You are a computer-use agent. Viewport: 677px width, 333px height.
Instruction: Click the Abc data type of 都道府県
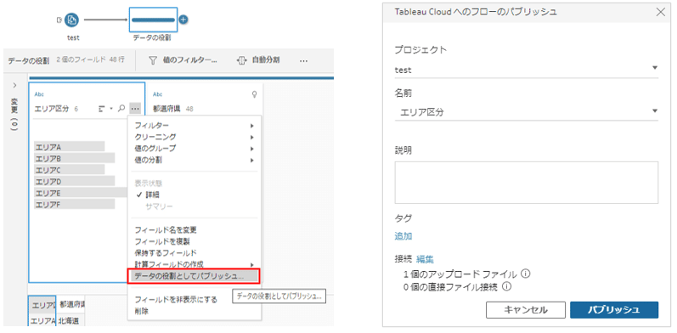(x=158, y=94)
